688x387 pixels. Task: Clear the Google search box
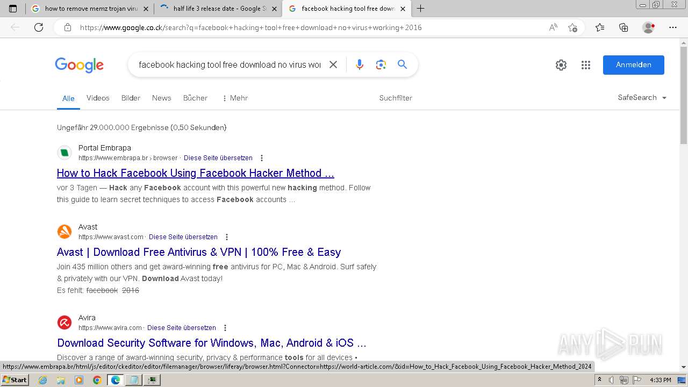click(x=333, y=64)
